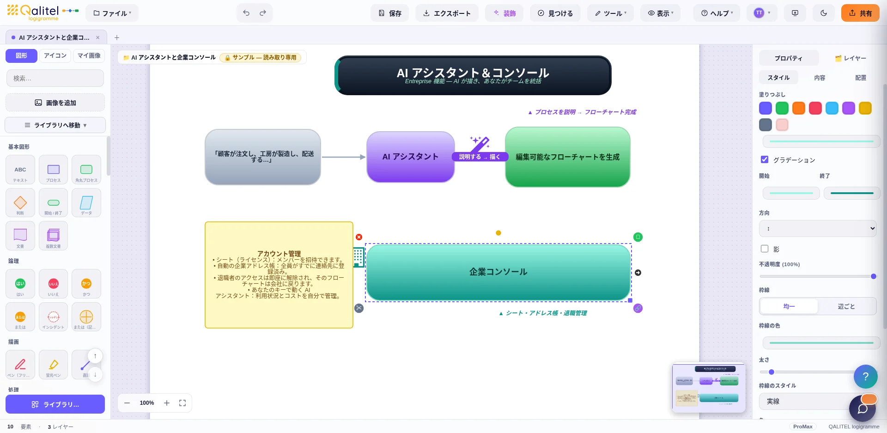Open the 方向 direction dropdown
887x433 pixels.
(x=818, y=228)
